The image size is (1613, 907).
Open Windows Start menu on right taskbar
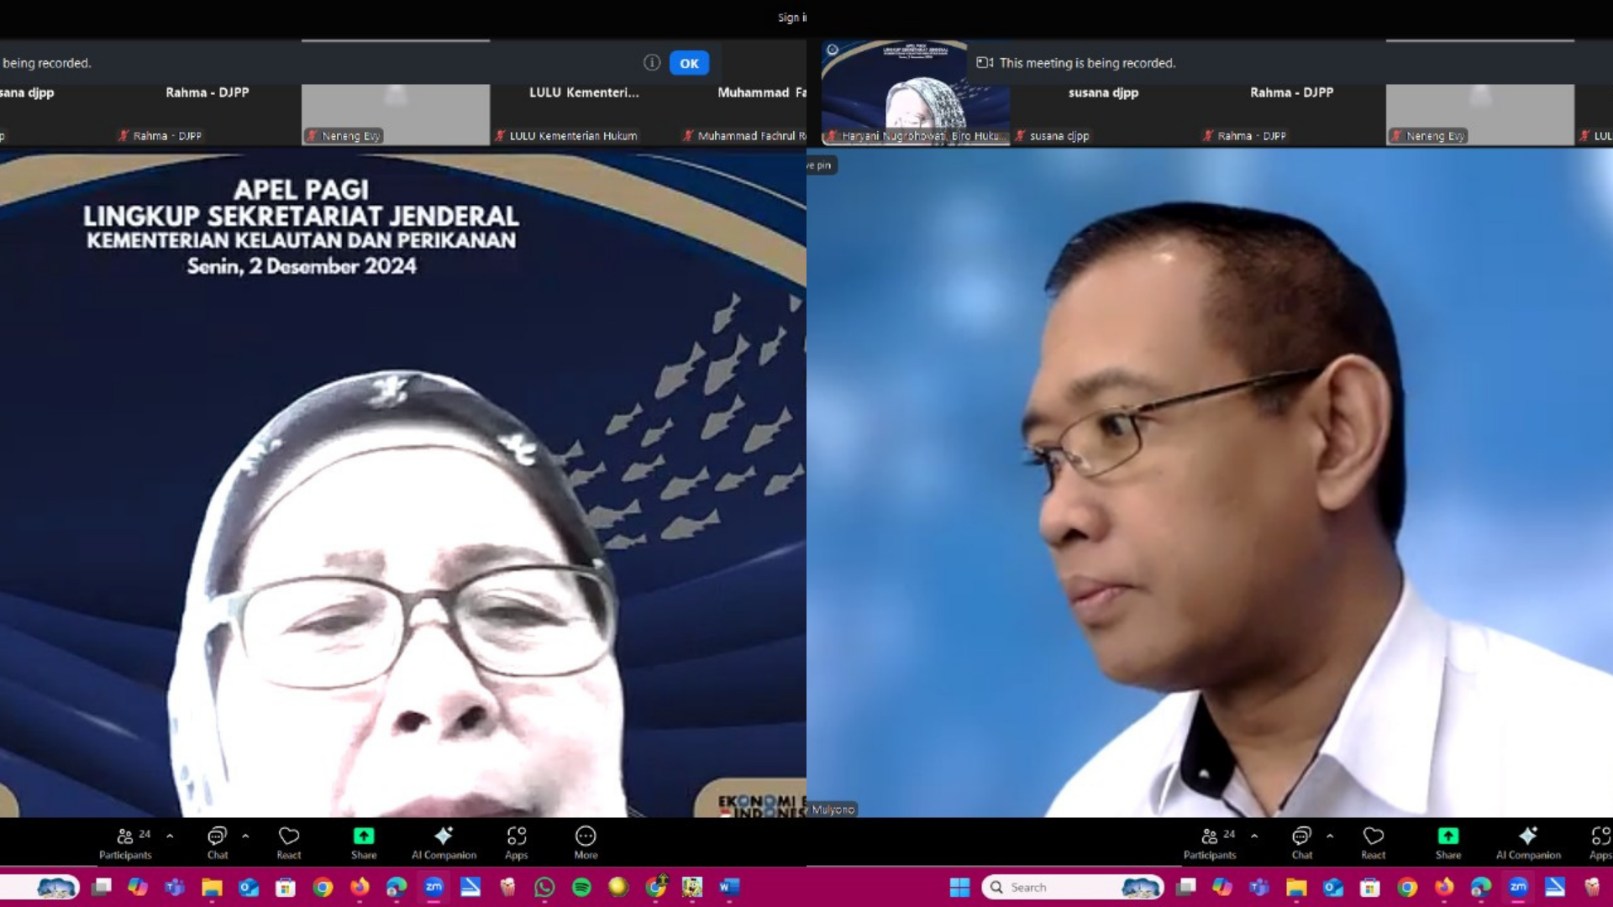(959, 887)
